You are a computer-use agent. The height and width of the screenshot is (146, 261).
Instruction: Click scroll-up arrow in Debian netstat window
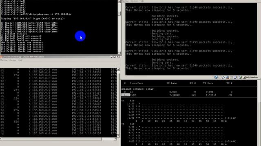click(118, 69)
